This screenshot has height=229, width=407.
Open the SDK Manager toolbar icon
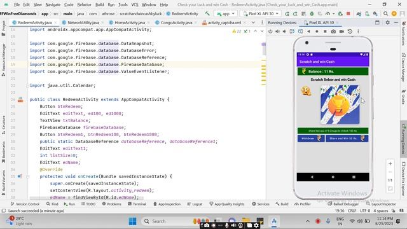click(375, 14)
